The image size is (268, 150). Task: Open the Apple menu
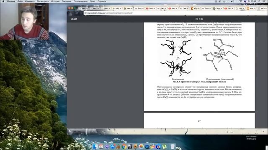pyautogui.click(x=3, y=1)
